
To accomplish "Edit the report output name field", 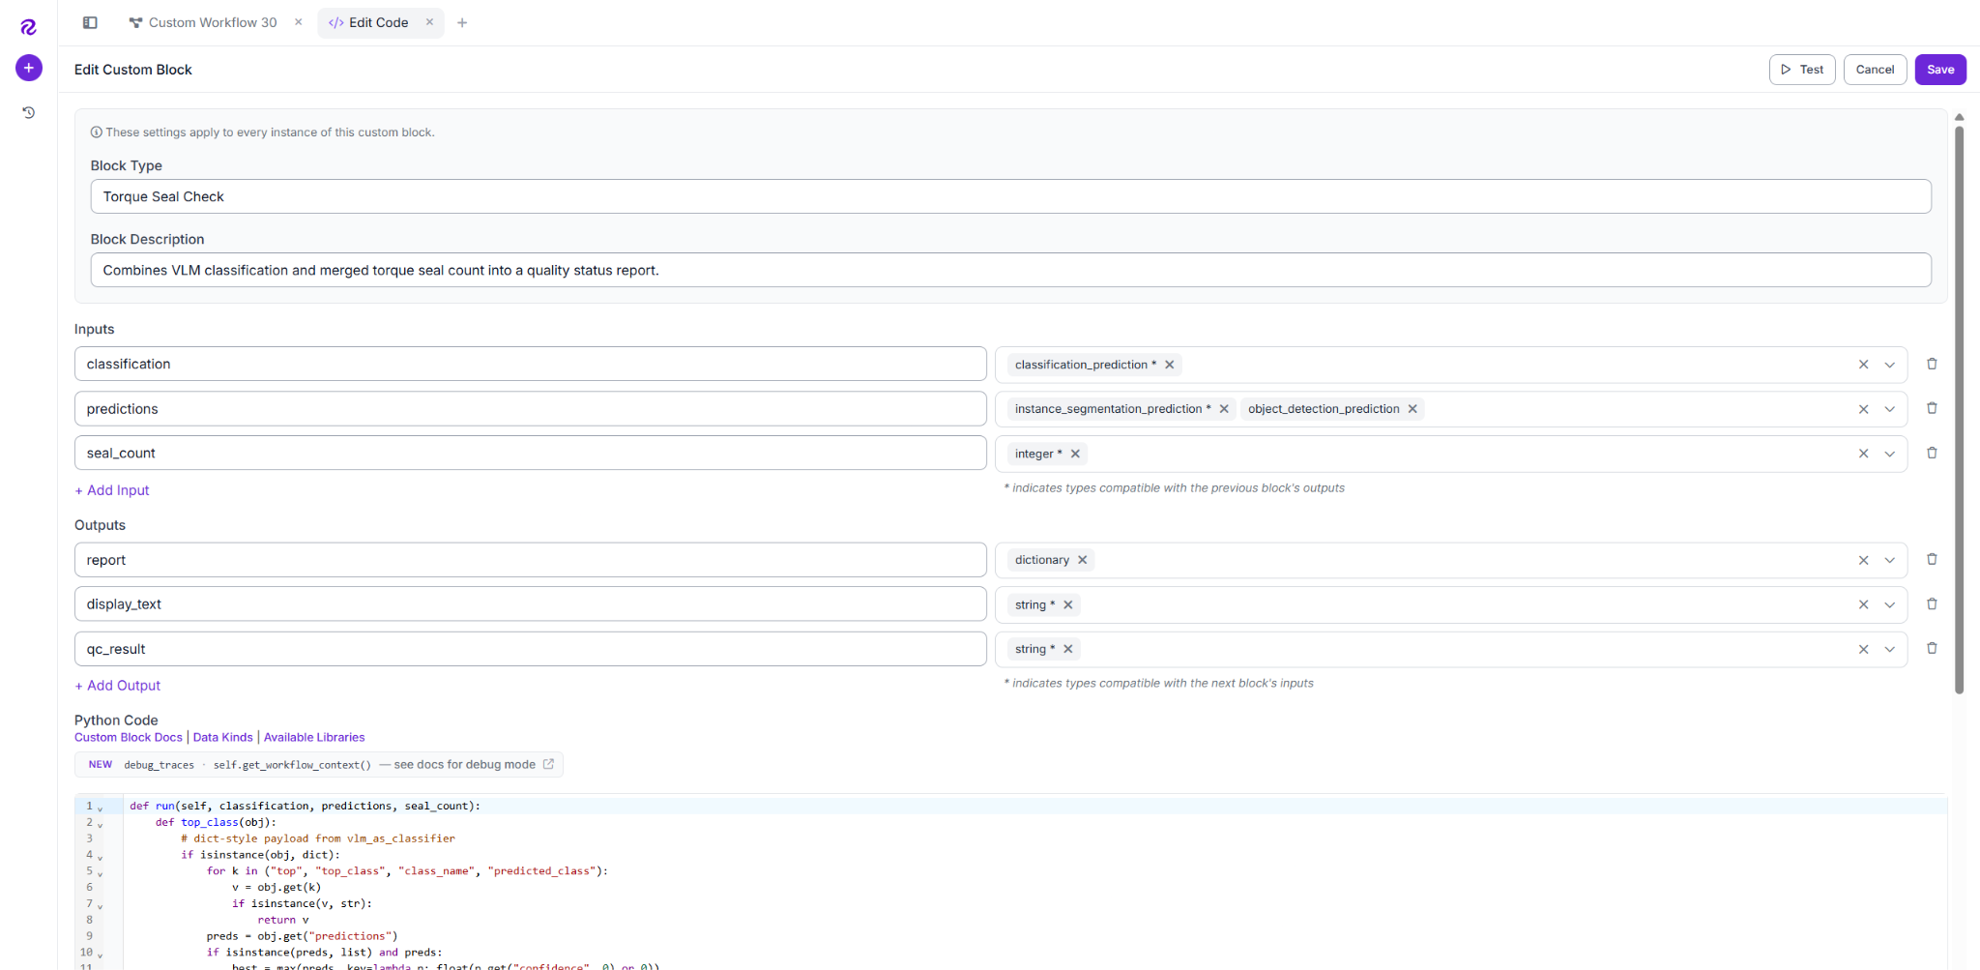I will (530, 560).
